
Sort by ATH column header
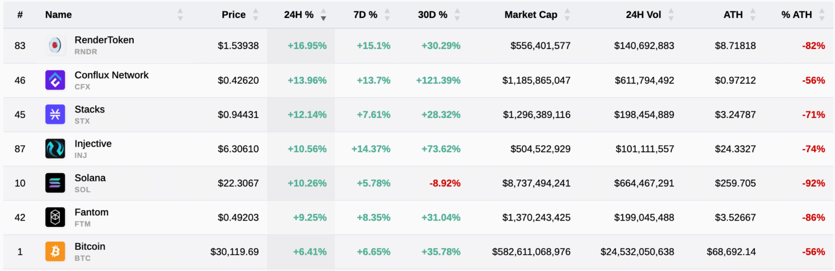[733, 15]
